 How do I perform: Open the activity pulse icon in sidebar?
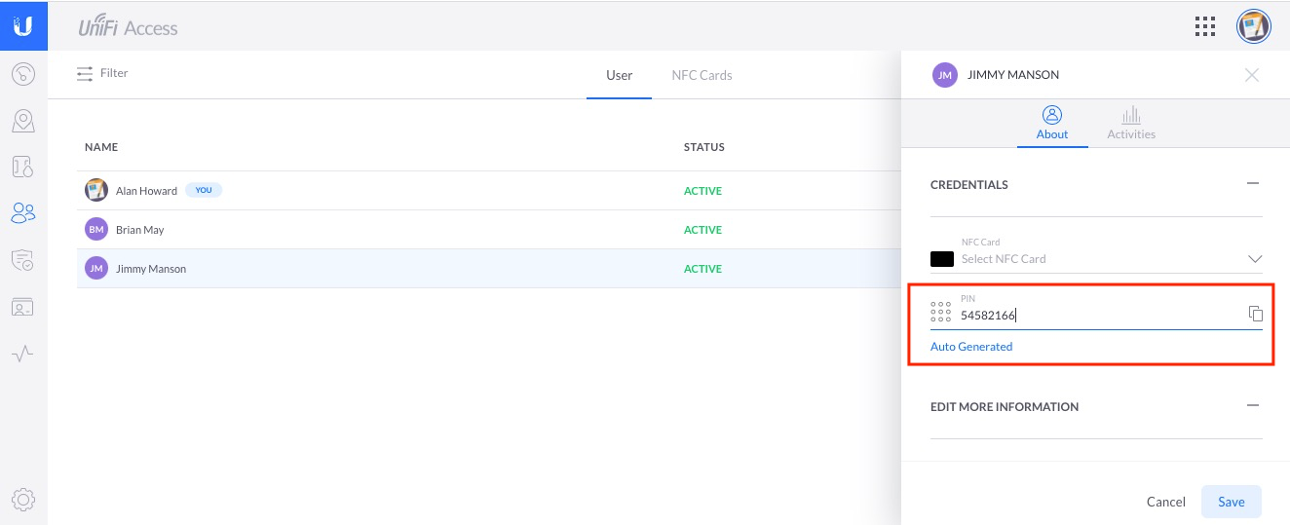coord(23,354)
